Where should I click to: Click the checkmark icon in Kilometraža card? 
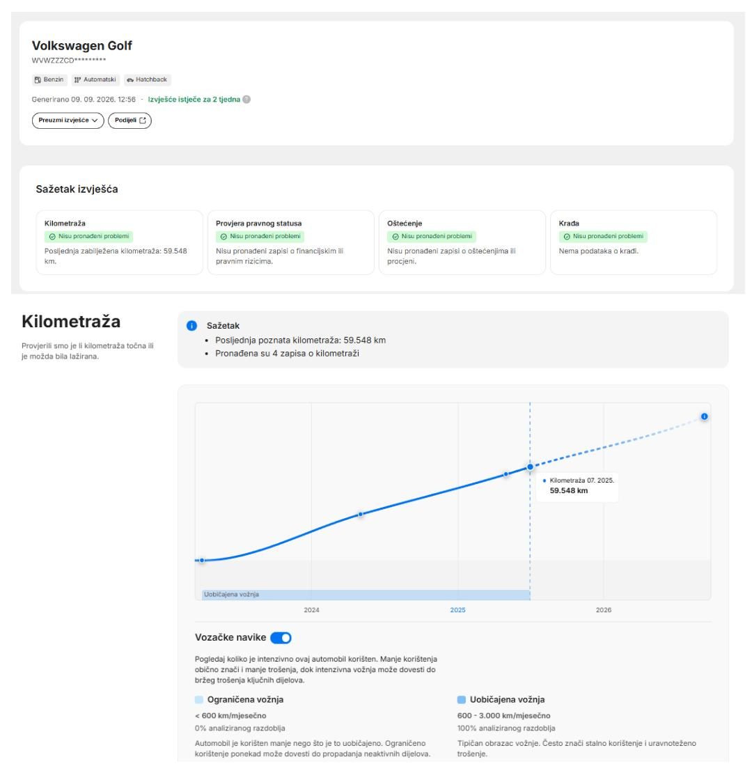(x=52, y=237)
